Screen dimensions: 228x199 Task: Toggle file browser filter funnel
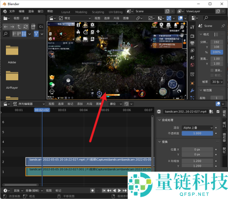coord(36,34)
